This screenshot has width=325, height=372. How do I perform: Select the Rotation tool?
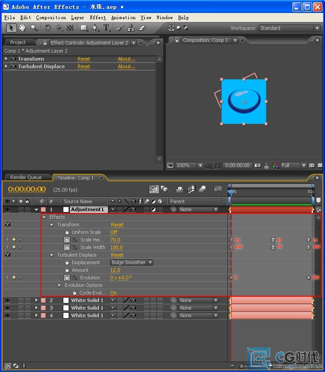point(48,28)
